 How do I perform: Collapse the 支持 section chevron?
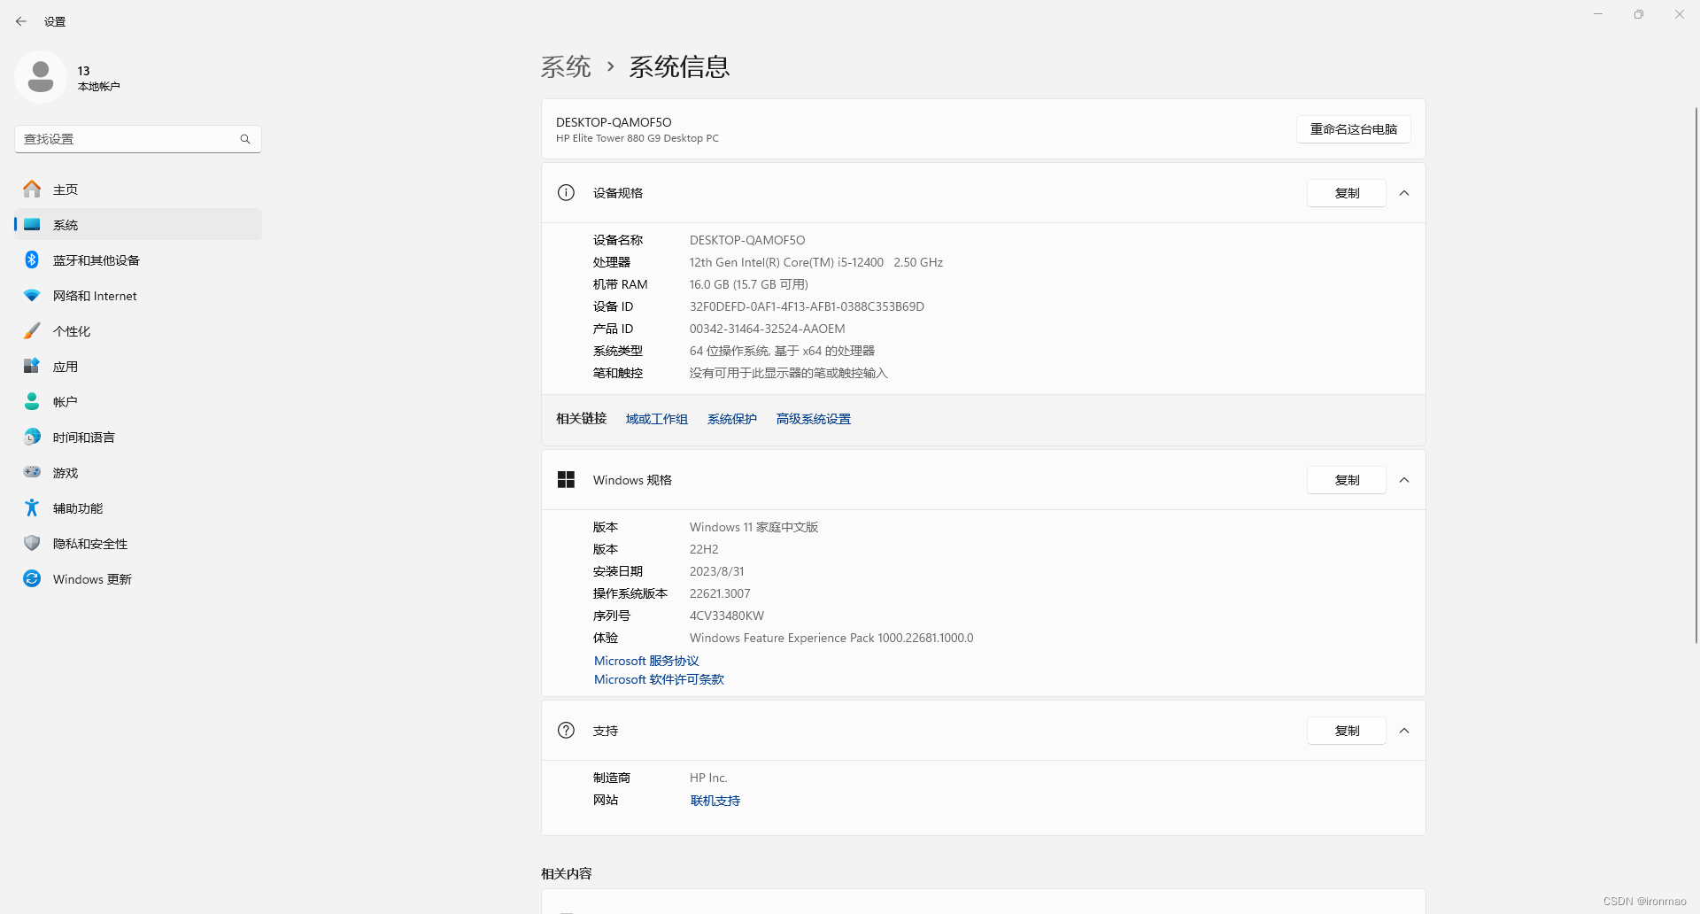[x=1404, y=731]
